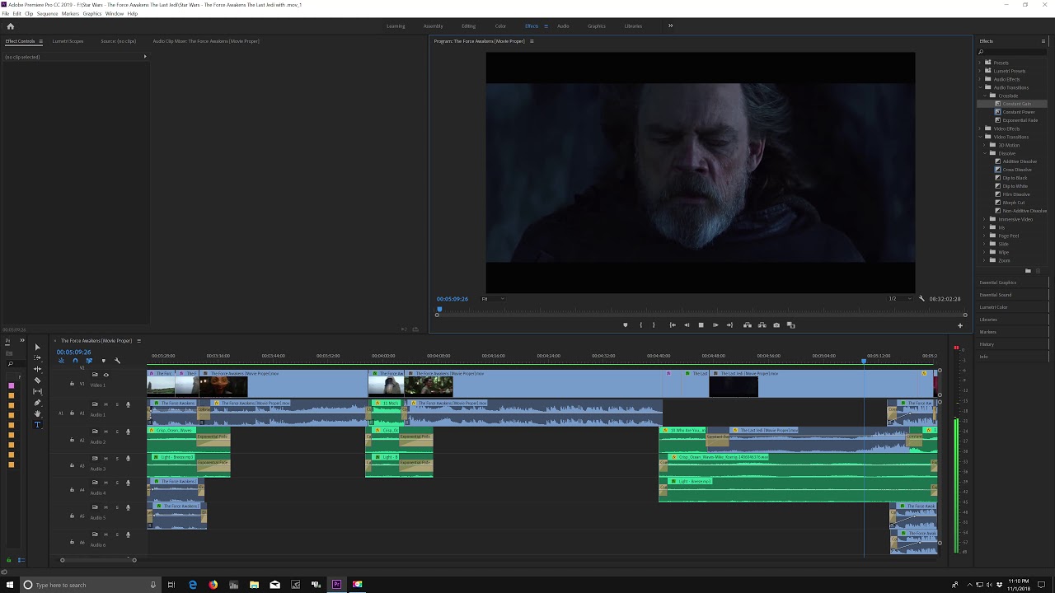The height and width of the screenshot is (593, 1055).
Task: Open Program monitor button editor plus
Action: [959, 325]
